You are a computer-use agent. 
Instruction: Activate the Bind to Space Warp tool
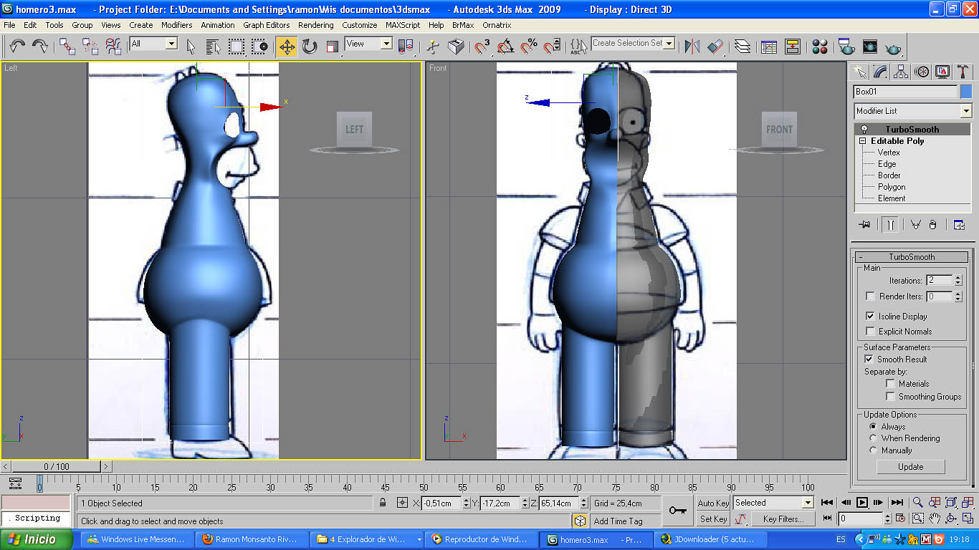pos(113,47)
